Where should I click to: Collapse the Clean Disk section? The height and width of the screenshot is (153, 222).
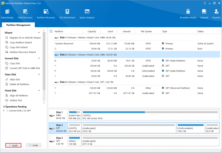[x=39, y=74]
